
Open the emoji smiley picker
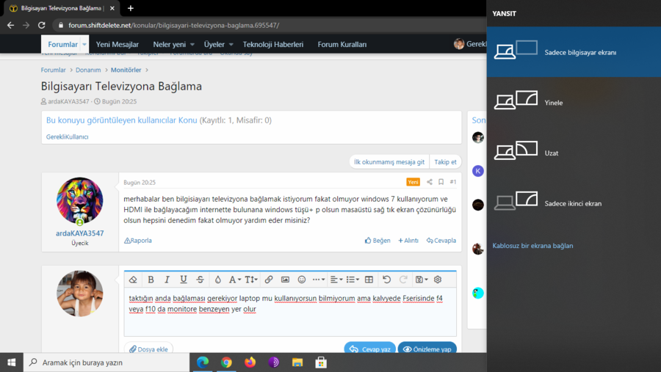(x=301, y=280)
